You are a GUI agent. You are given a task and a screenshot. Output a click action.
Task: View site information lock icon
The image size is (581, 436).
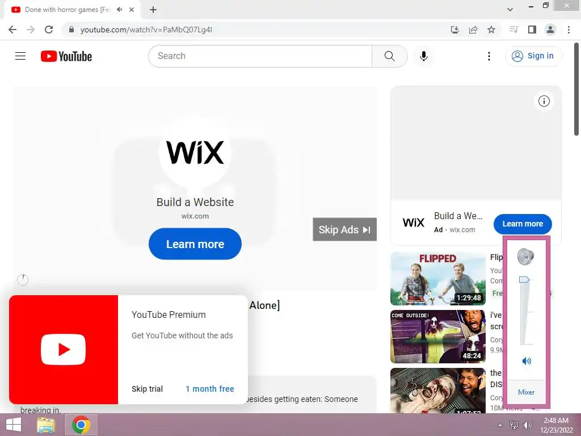71,30
